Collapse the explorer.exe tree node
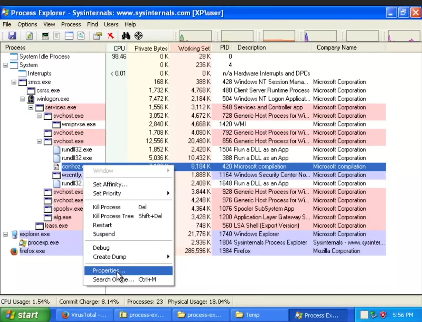422x322 pixels. click(x=5, y=234)
